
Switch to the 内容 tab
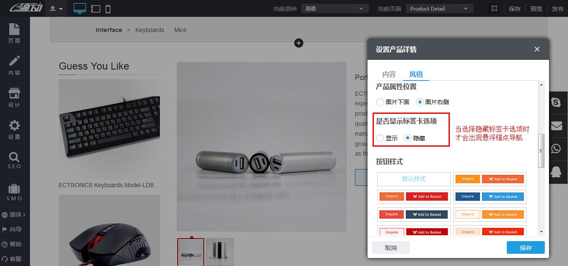389,74
